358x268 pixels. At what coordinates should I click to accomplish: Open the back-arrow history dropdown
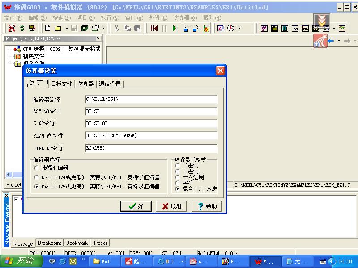pos(339,41)
